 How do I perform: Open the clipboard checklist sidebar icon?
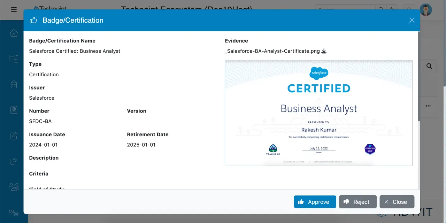[x=14, y=84]
